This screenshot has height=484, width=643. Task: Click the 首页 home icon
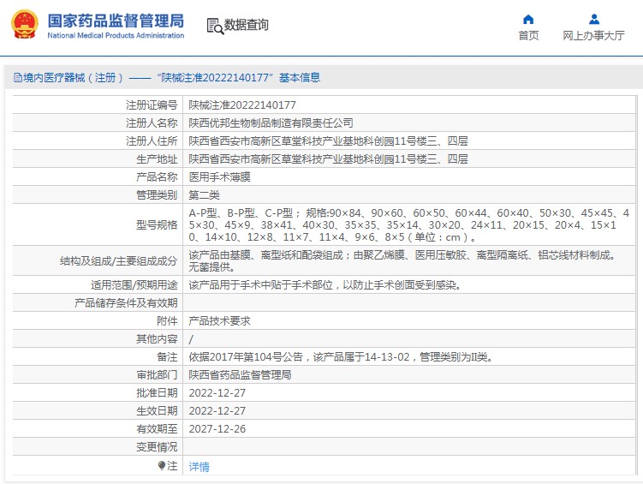(528, 20)
